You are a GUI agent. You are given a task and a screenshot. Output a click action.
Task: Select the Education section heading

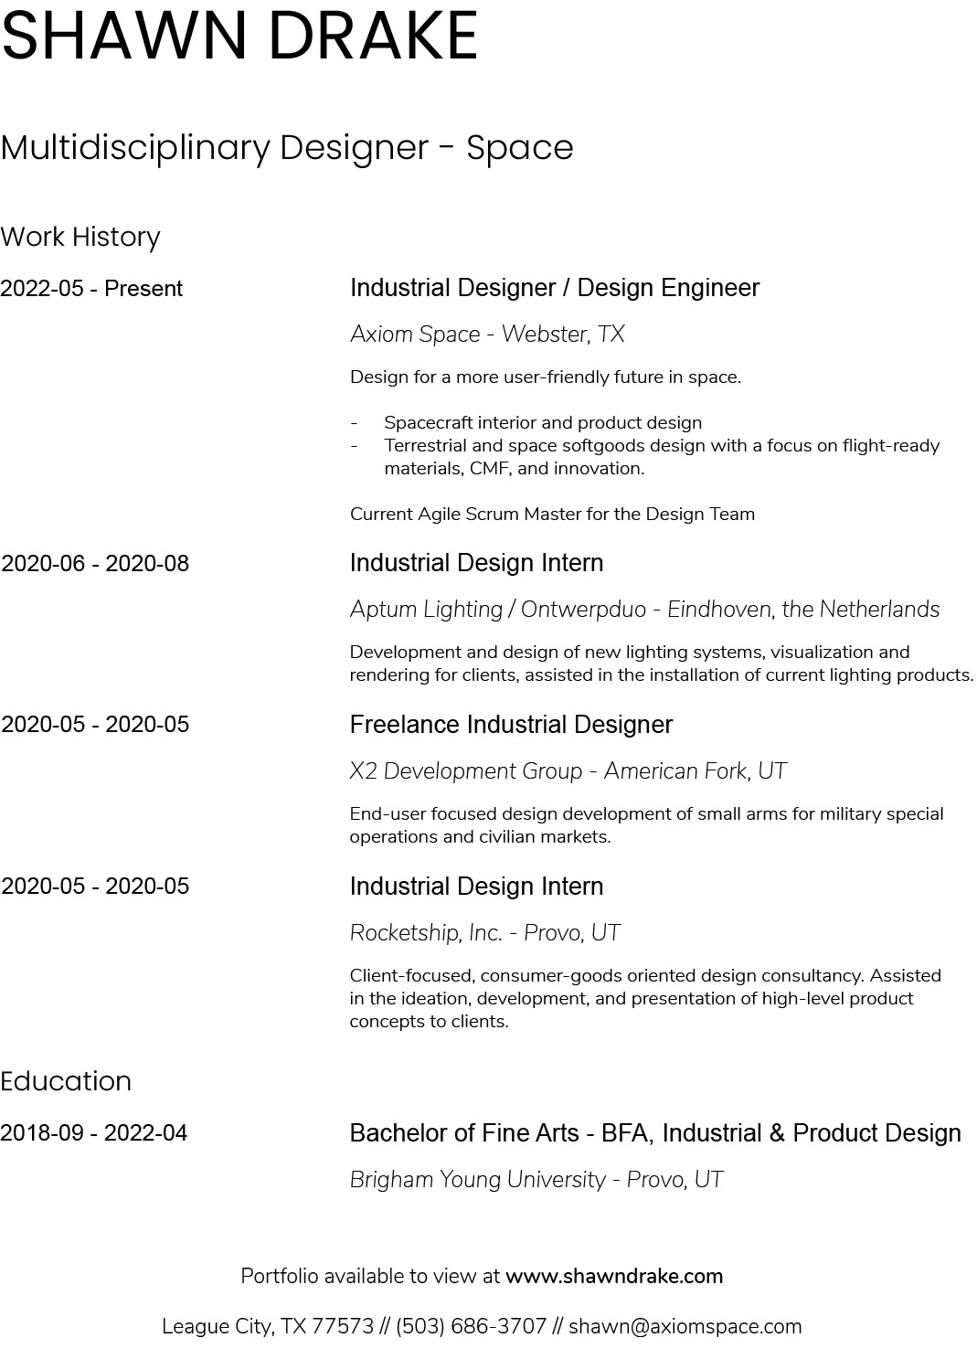point(66,1081)
